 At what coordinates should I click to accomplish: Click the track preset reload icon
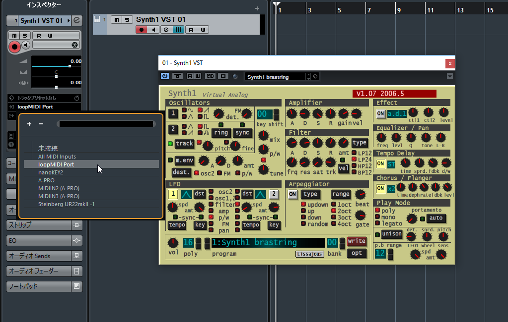pyautogui.click(x=77, y=98)
